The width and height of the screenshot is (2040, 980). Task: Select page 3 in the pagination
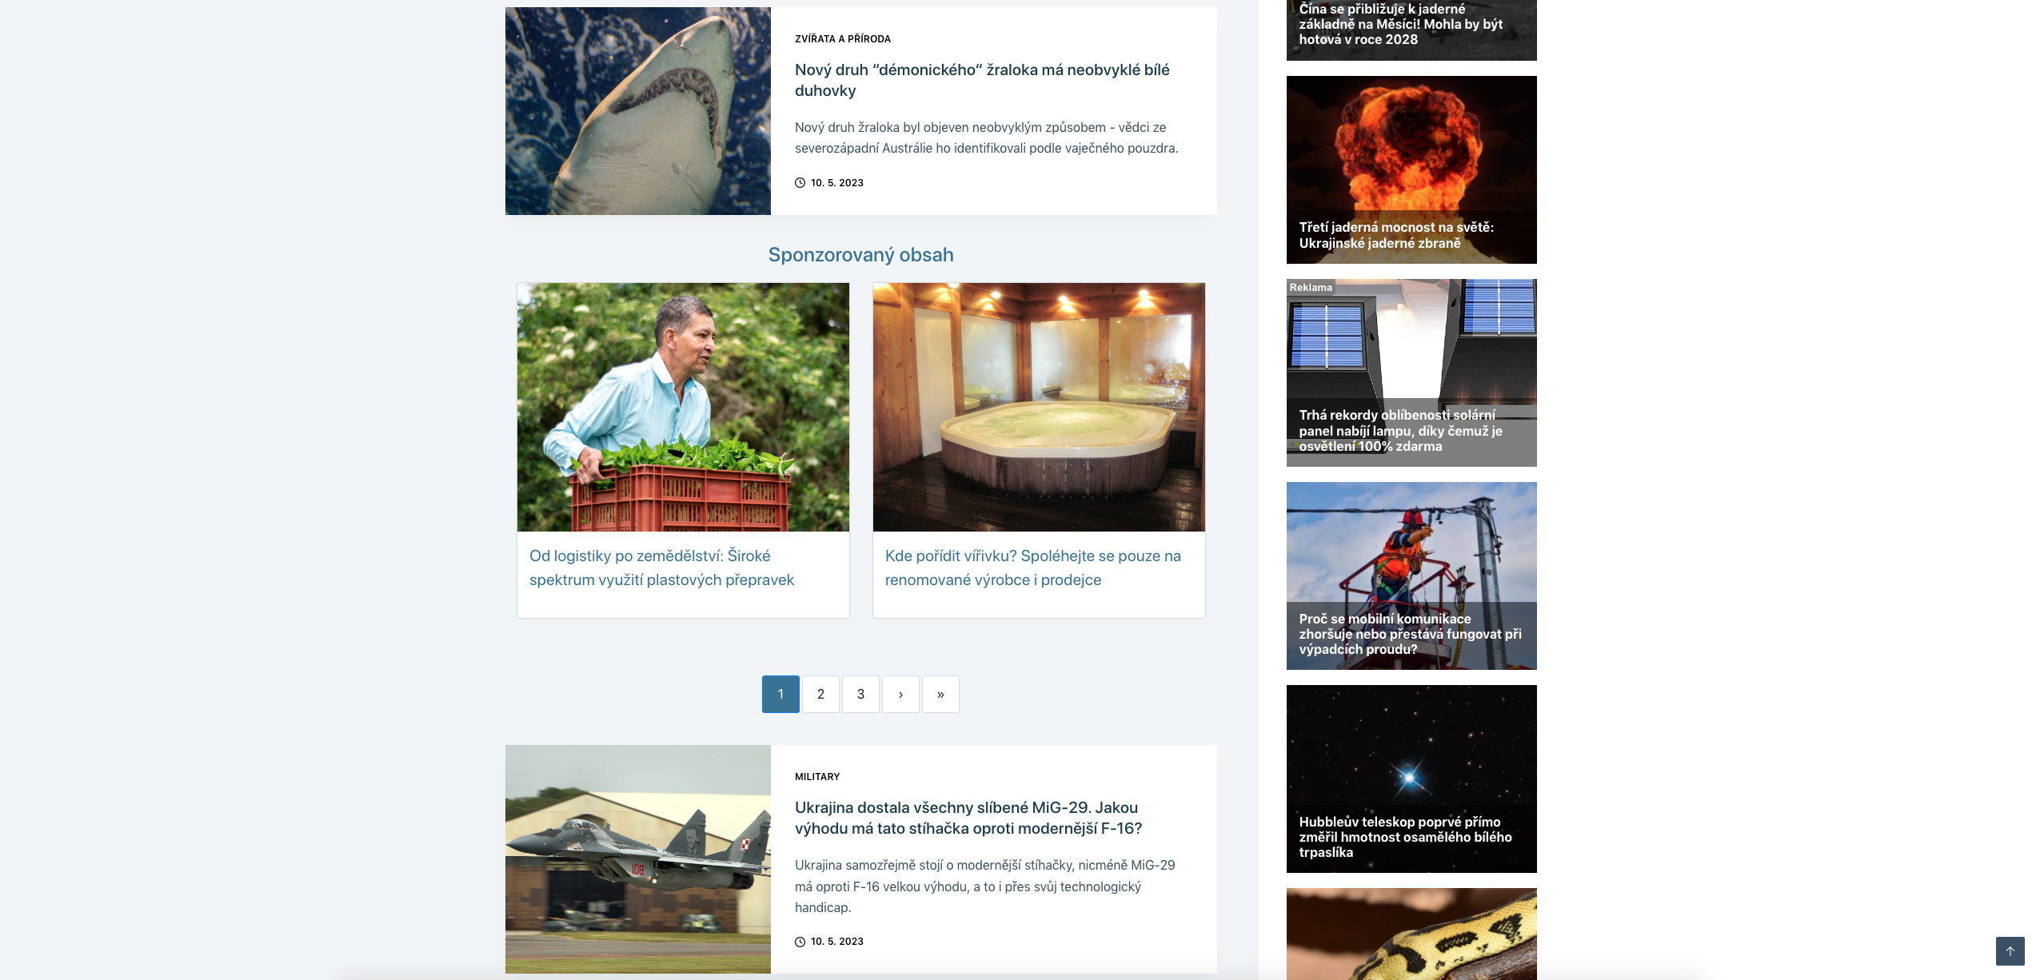pyautogui.click(x=860, y=694)
